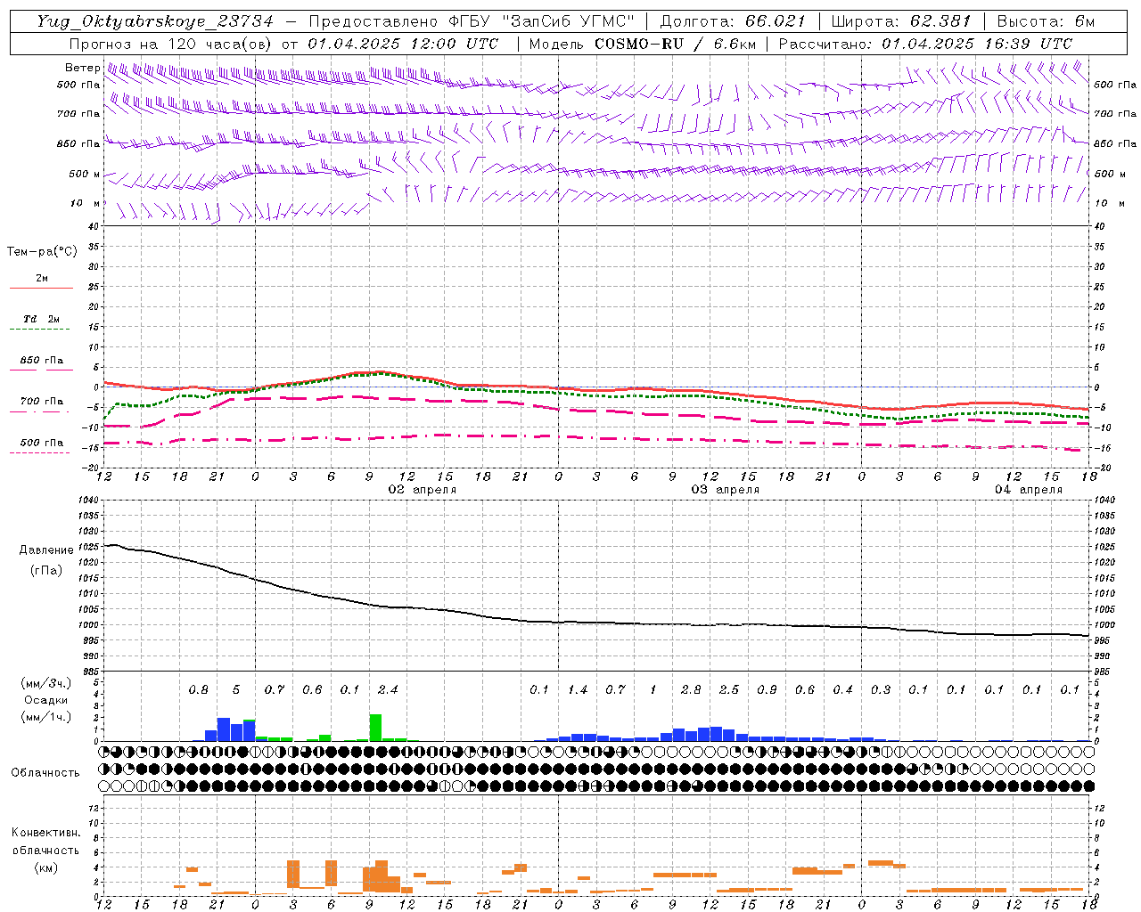Click the 3-hour precipitation value 5

(x=236, y=690)
